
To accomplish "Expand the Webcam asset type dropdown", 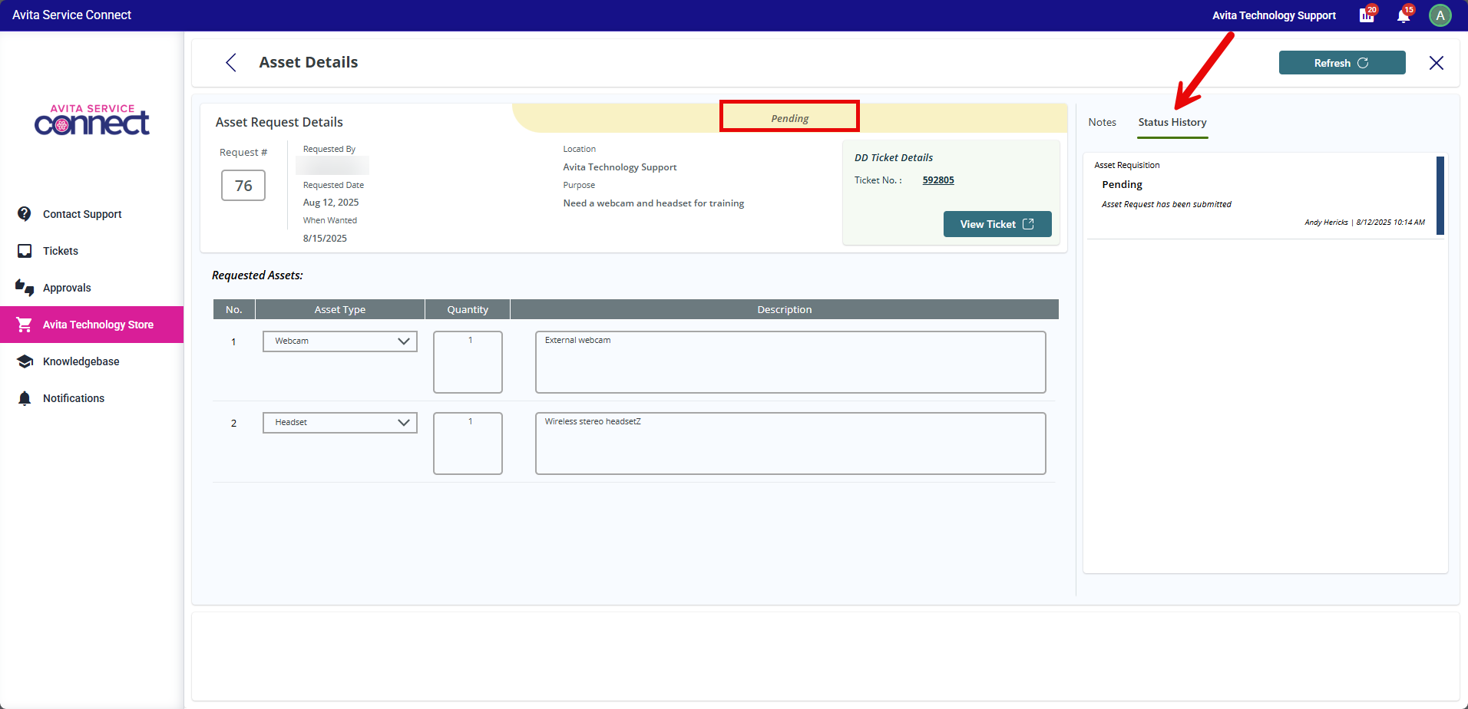I will [x=340, y=341].
